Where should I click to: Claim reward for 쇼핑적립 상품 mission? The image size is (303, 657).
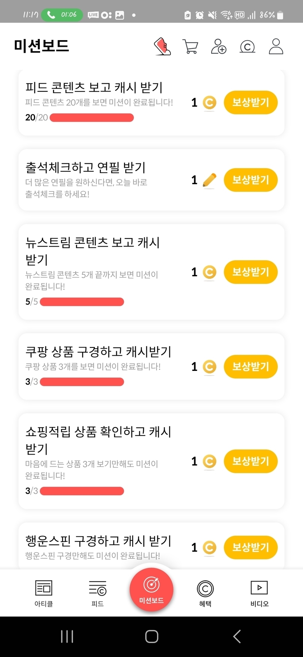(250, 461)
